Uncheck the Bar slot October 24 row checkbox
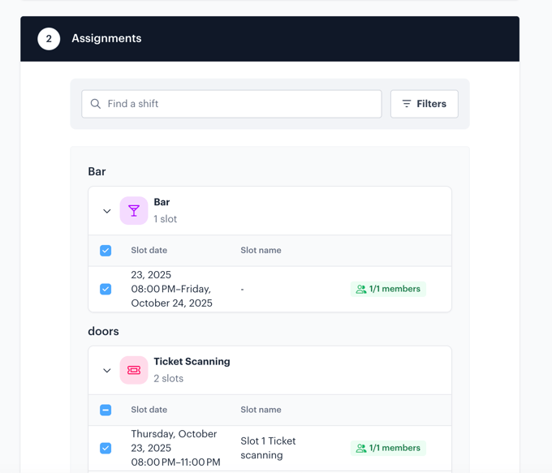 point(106,289)
